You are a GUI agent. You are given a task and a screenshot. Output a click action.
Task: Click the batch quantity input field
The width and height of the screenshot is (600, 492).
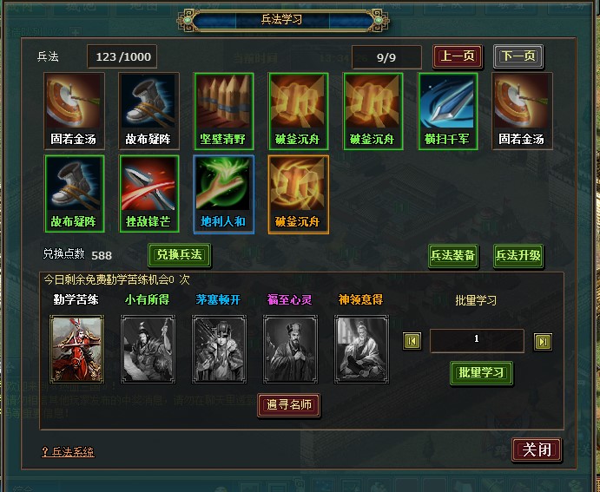pyautogui.click(x=477, y=340)
